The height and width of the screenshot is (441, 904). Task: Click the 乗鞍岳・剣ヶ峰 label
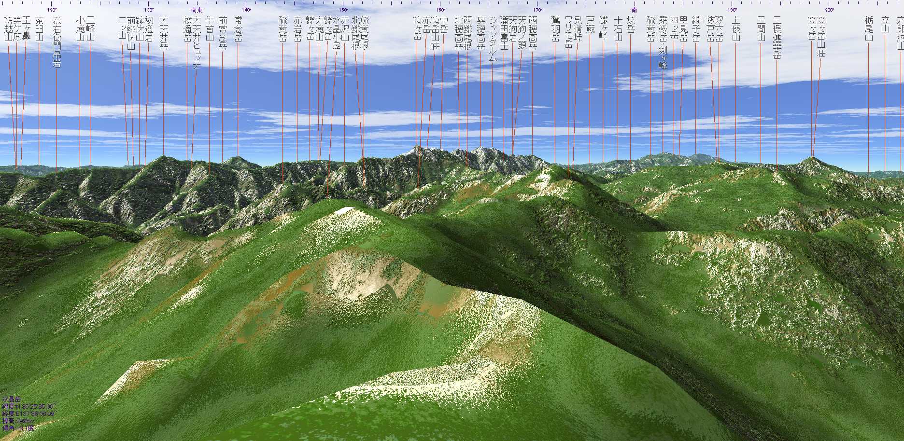click(x=663, y=42)
